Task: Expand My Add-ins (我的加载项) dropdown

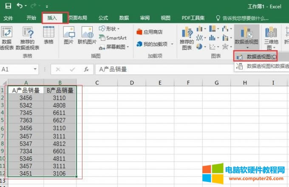Action: point(155,44)
